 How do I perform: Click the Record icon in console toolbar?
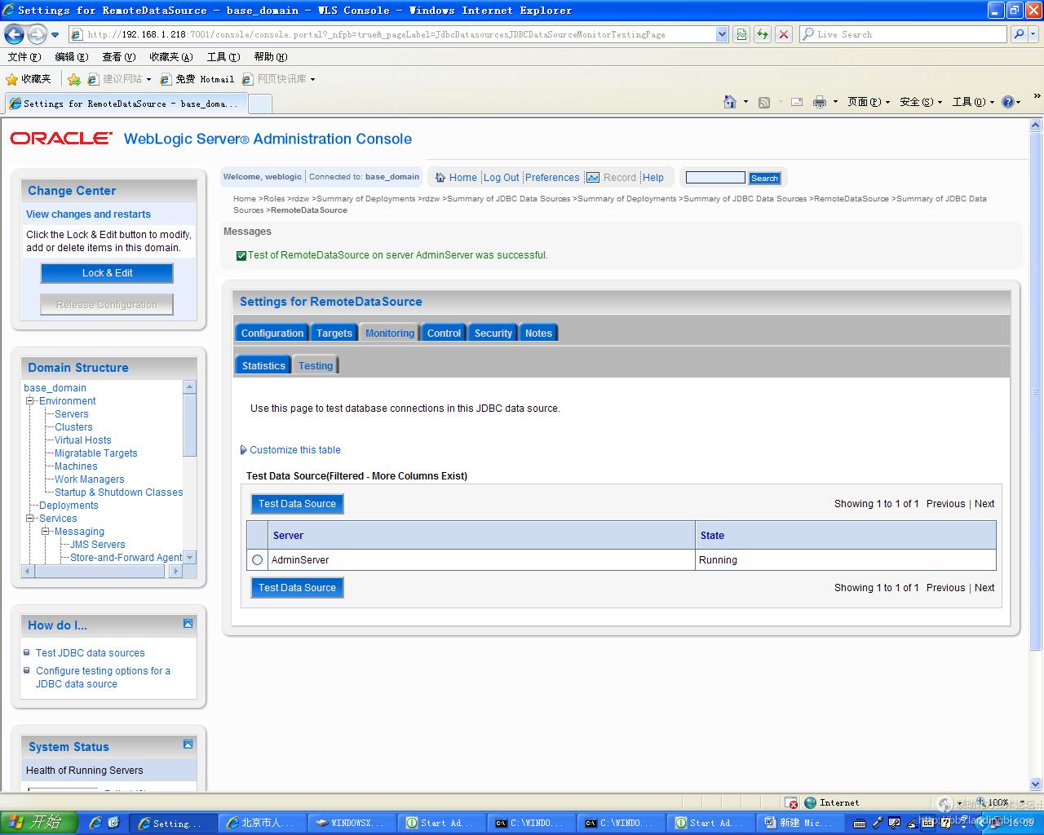coord(593,178)
